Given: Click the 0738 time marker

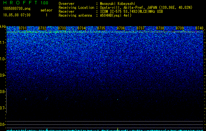Looking at the screenshot, I should point(160,28).
